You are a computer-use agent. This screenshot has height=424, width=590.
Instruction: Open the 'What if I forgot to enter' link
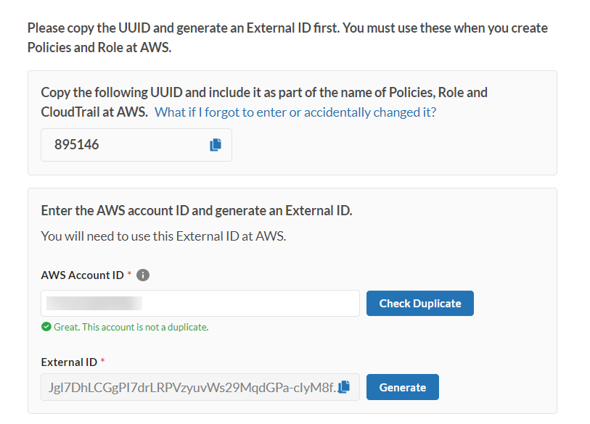[x=295, y=112]
